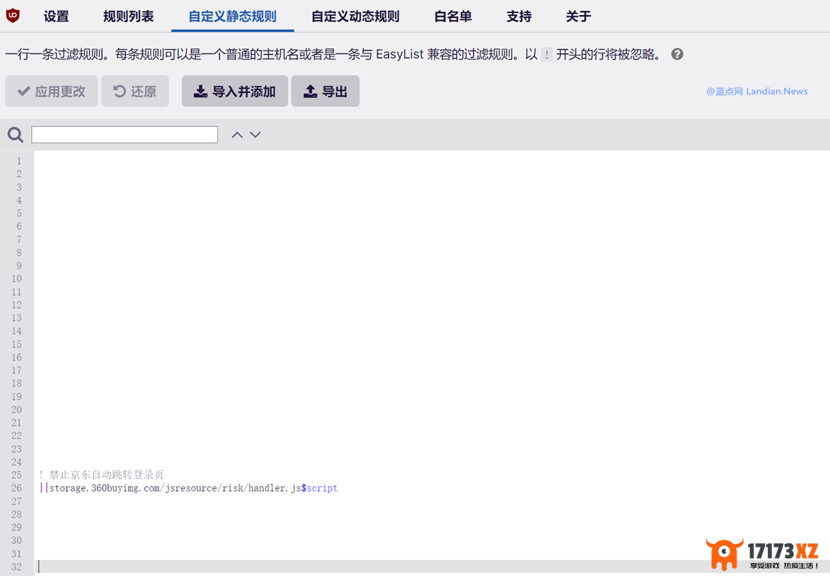Click the uBlock Origin shield logo
Viewport: 830px width, 576px height.
[12, 16]
